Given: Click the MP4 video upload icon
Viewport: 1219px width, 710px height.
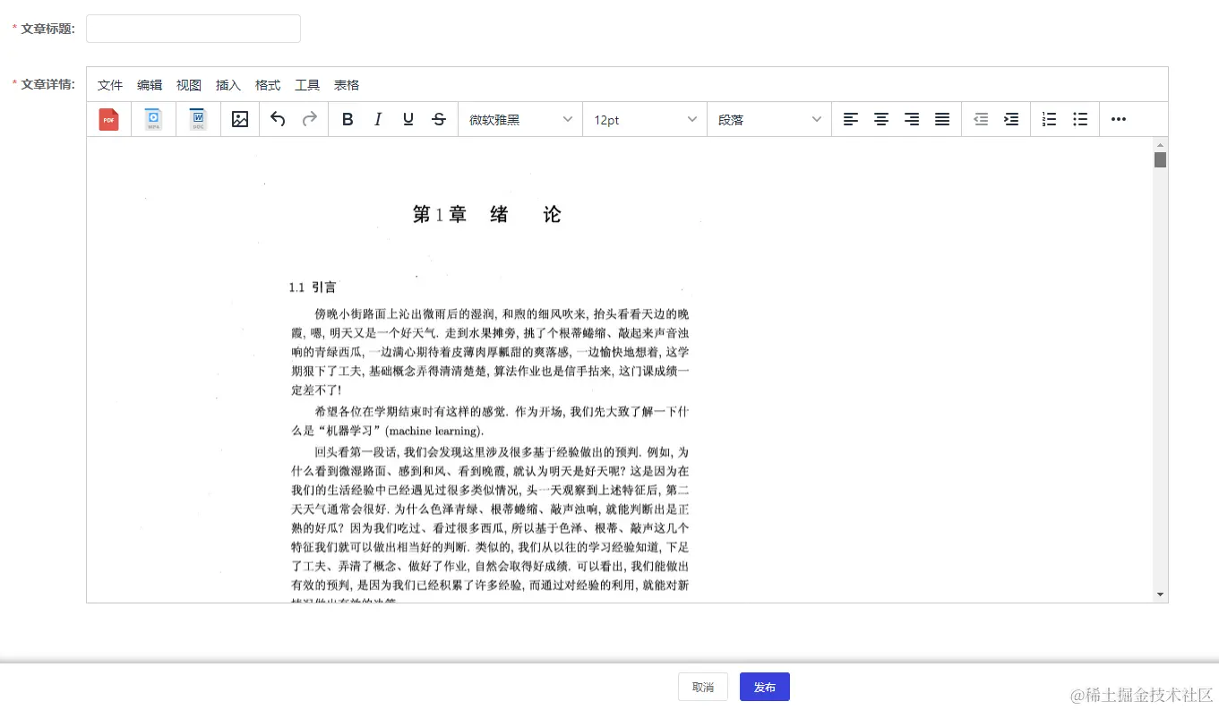Looking at the screenshot, I should click(x=154, y=119).
